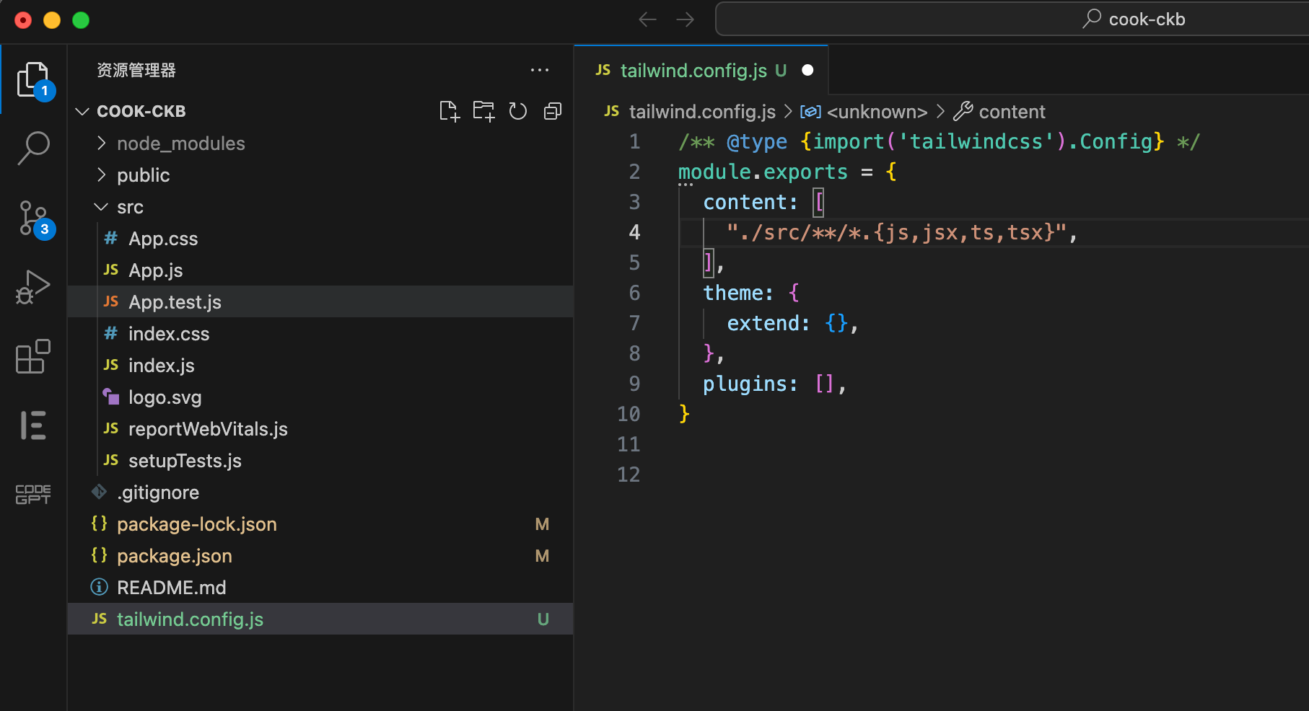Screen dimensions: 1309x711
Task: Click the theme key on line 6
Action: 732,293
